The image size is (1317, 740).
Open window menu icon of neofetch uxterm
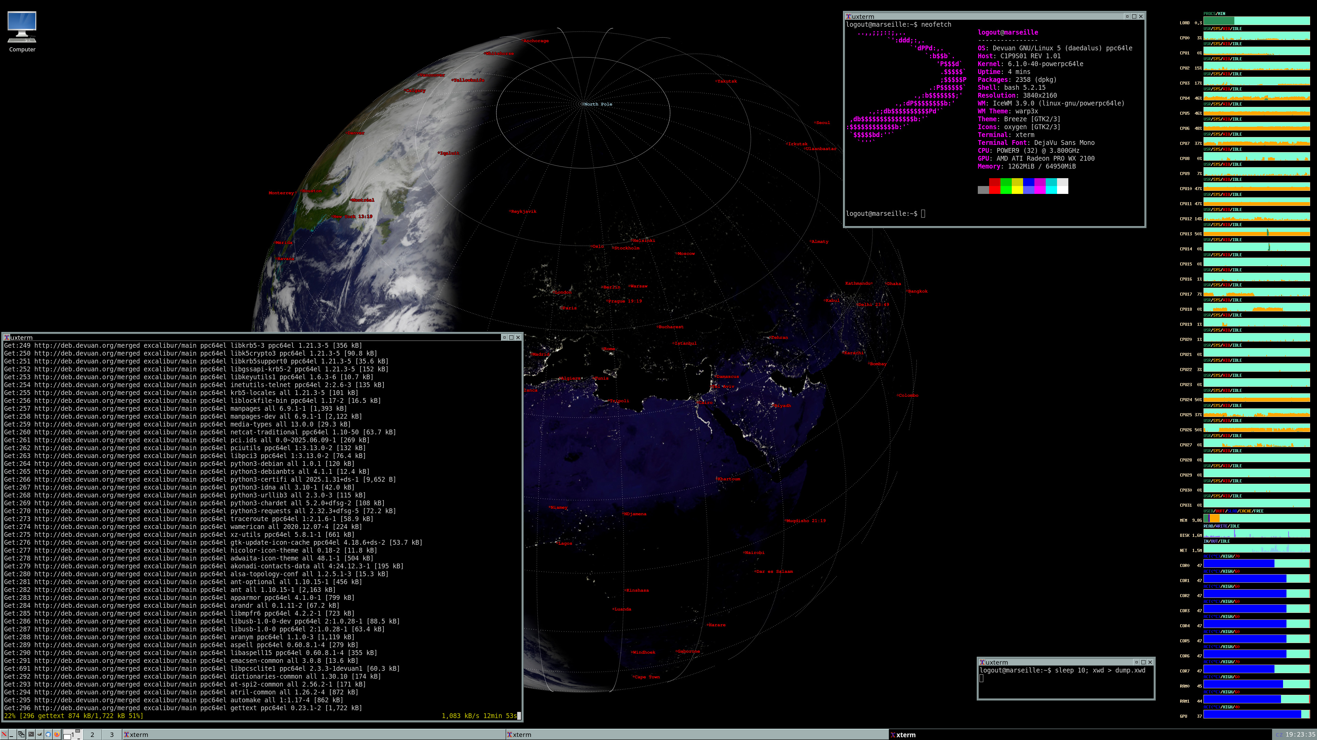point(848,16)
